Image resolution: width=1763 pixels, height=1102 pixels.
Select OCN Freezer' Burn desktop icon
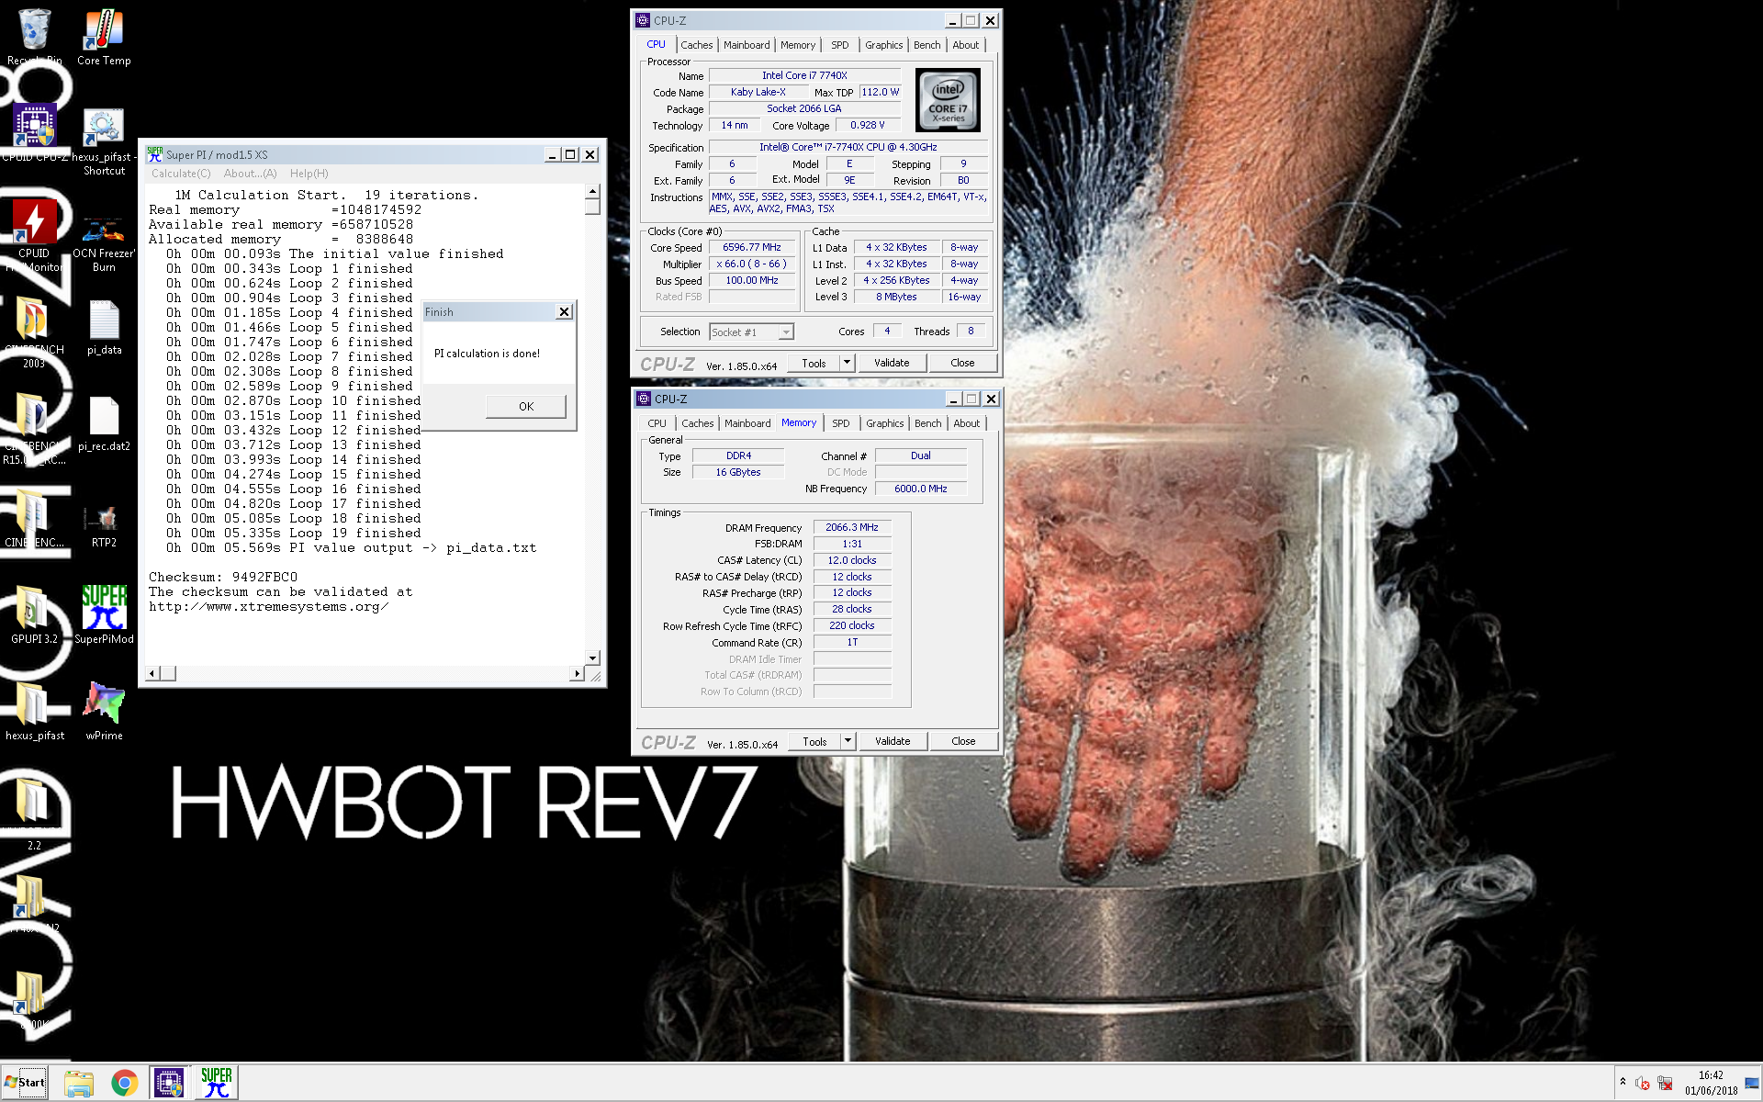point(104,242)
